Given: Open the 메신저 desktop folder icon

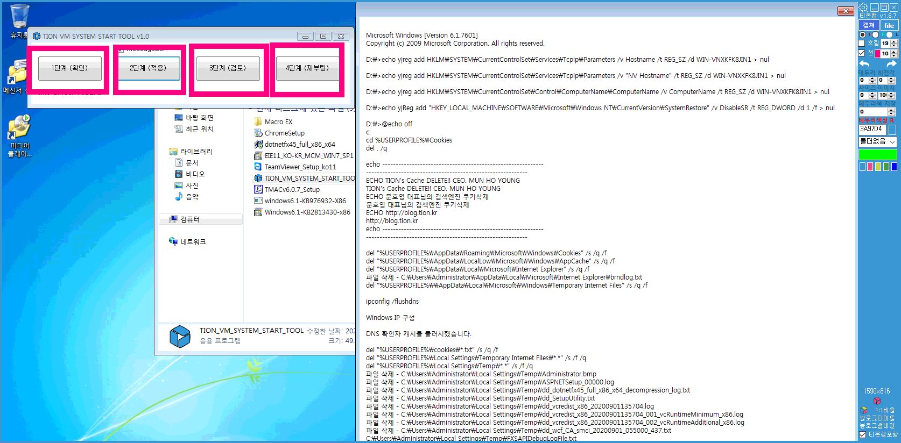Looking at the screenshot, I should 17,73.
